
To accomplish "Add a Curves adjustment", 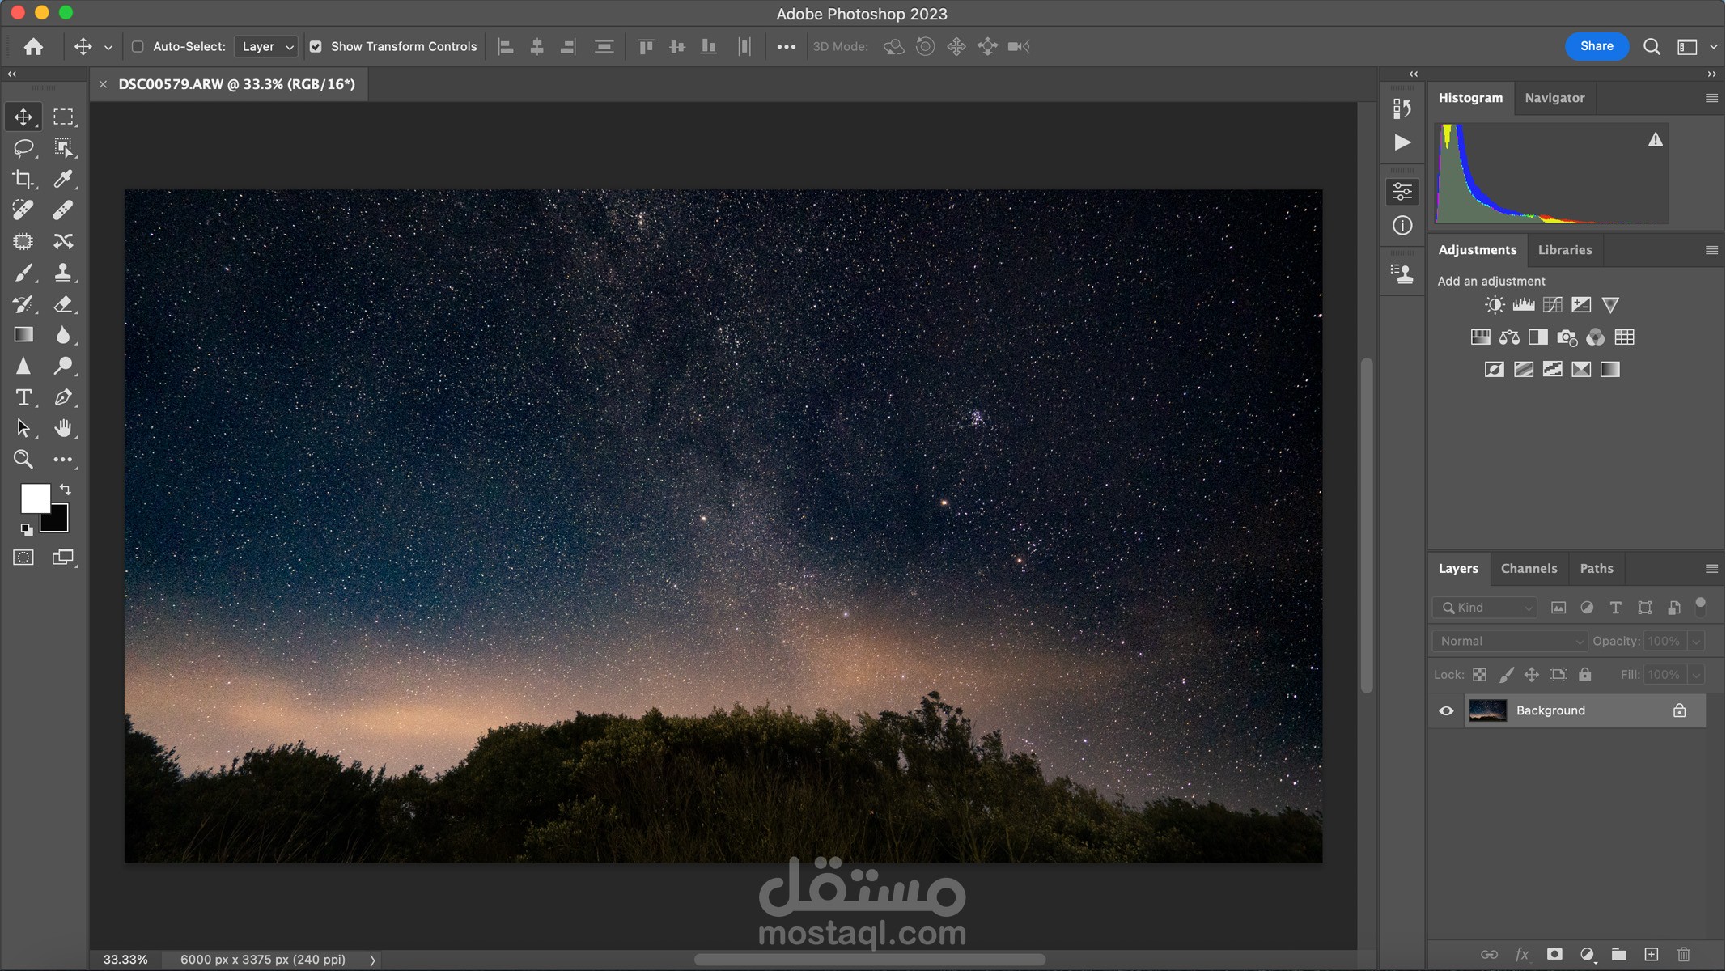I will [x=1553, y=305].
